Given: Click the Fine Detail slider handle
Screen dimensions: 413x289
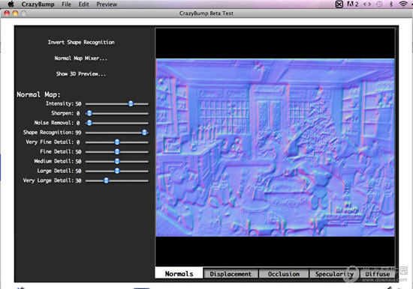Looking at the screenshot, I should 117,151.
